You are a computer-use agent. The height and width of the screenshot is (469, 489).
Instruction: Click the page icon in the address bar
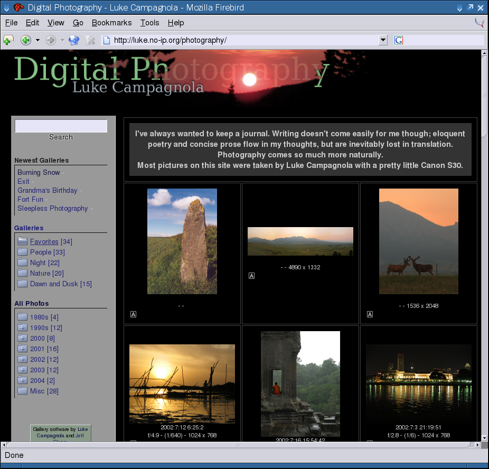click(107, 40)
